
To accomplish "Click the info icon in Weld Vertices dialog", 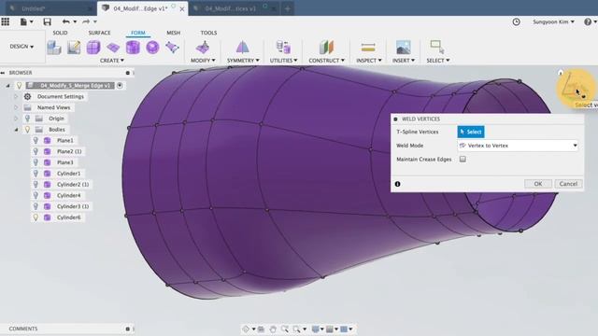I will coord(397,184).
